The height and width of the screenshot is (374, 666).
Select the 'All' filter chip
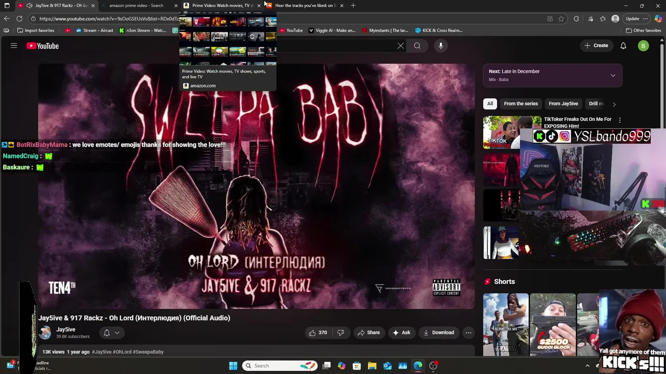(490, 103)
